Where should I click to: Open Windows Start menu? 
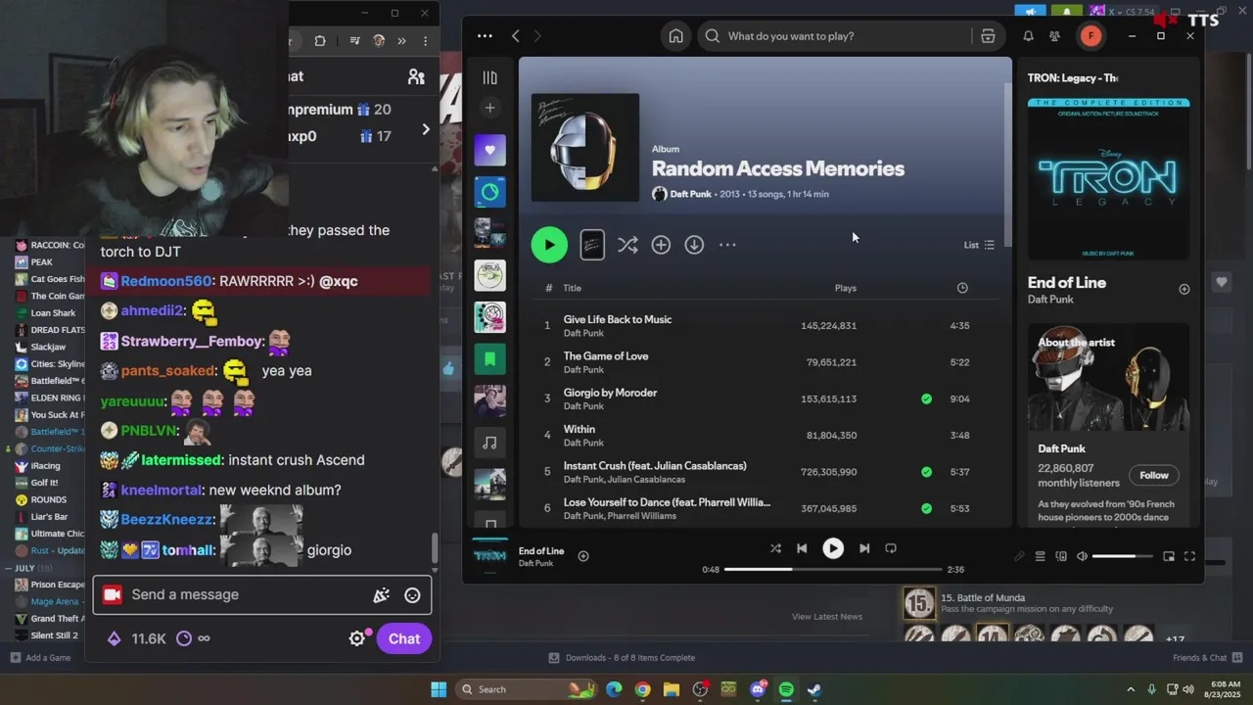click(439, 689)
